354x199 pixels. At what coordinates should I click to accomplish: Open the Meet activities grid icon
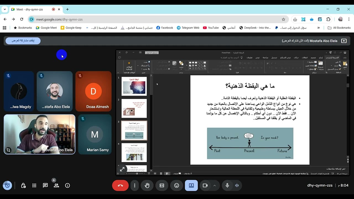(34, 185)
